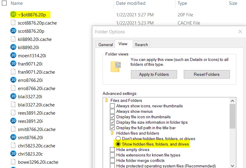Enable the Hide empty drives checkbox

pos(112,150)
